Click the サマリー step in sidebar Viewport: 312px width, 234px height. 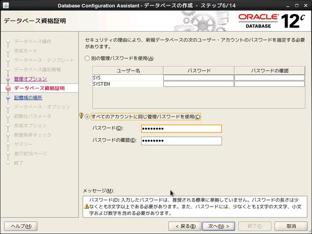click(x=23, y=144)
